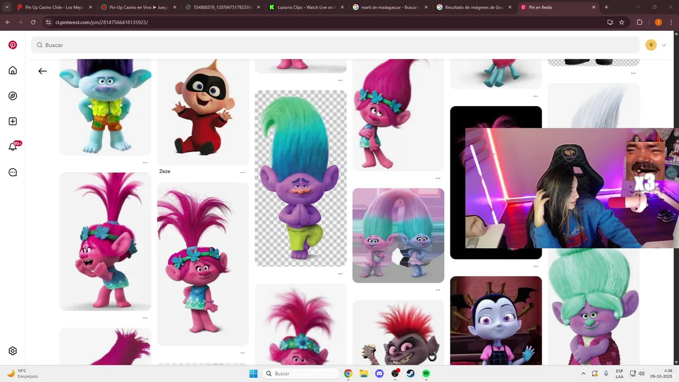Open Steam from the taskbar

(411, 374)
